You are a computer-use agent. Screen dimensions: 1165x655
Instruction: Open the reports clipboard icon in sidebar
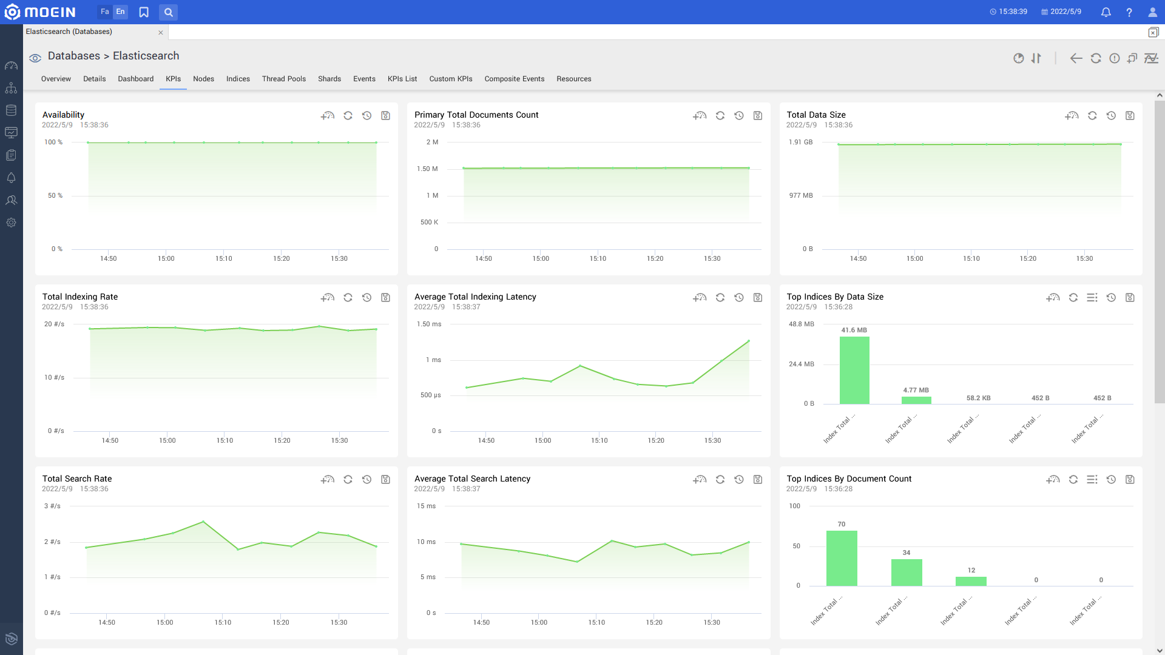11,155
